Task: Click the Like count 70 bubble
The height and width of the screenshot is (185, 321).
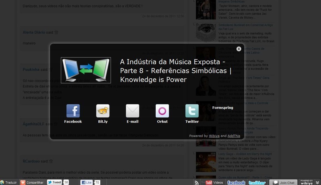Action: coord(97,182)
